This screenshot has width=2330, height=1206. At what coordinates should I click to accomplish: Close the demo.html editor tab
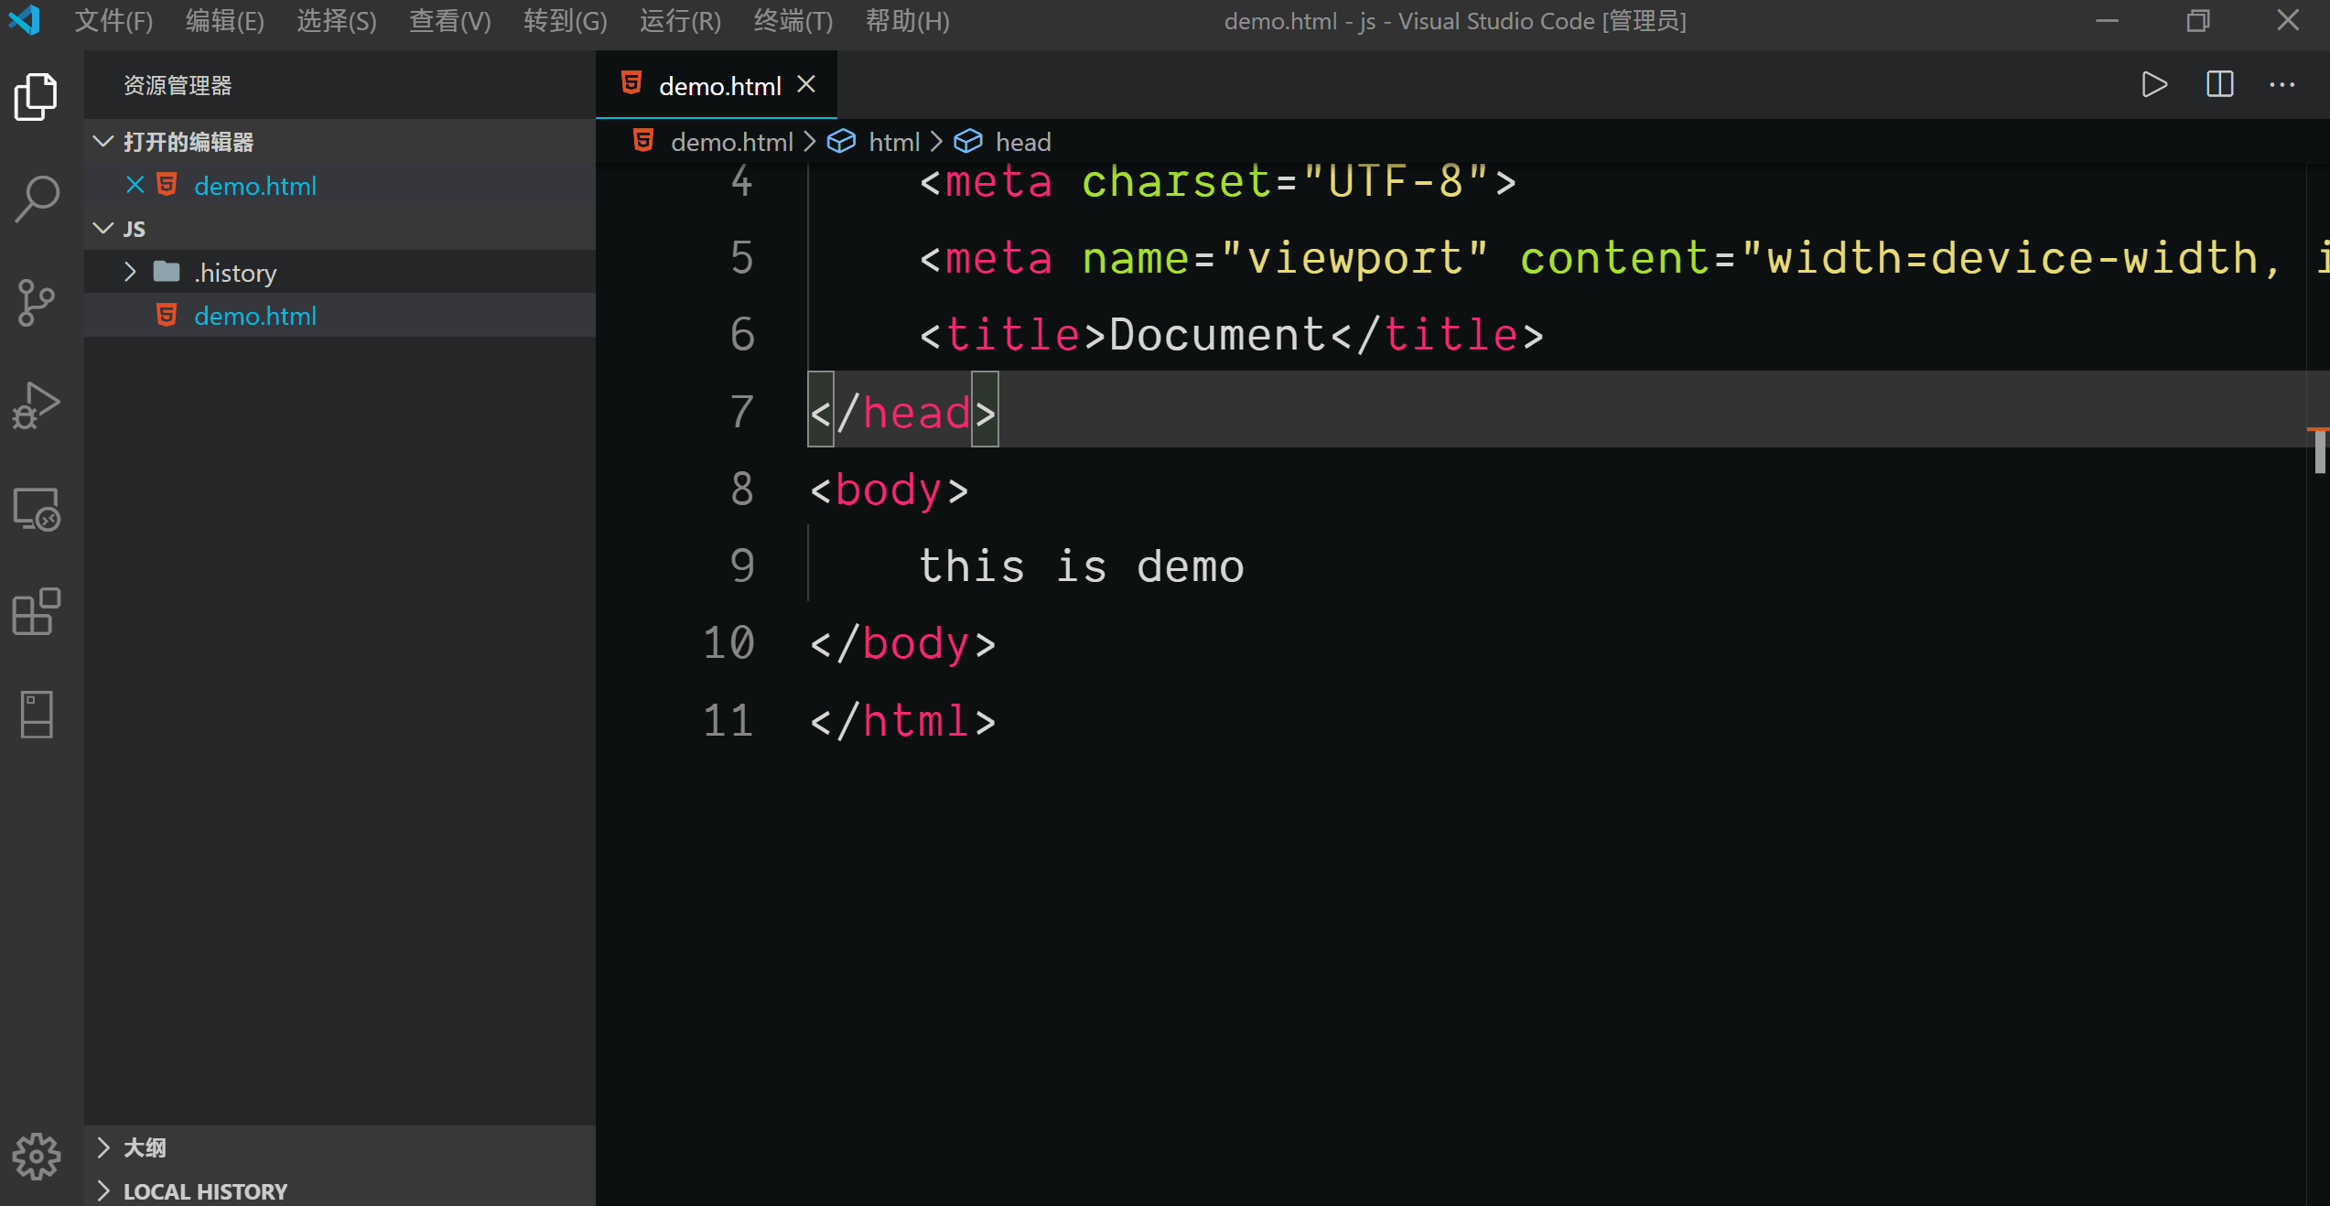click(806, 85)
